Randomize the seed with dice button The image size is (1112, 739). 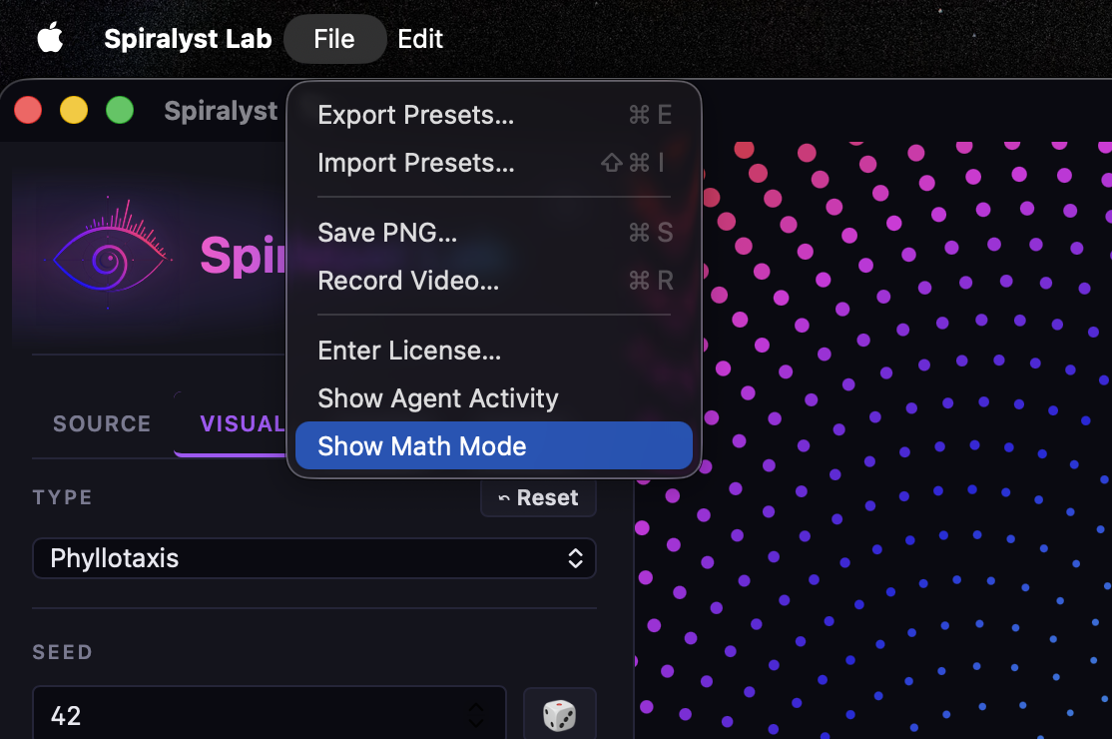click(560, 714)
